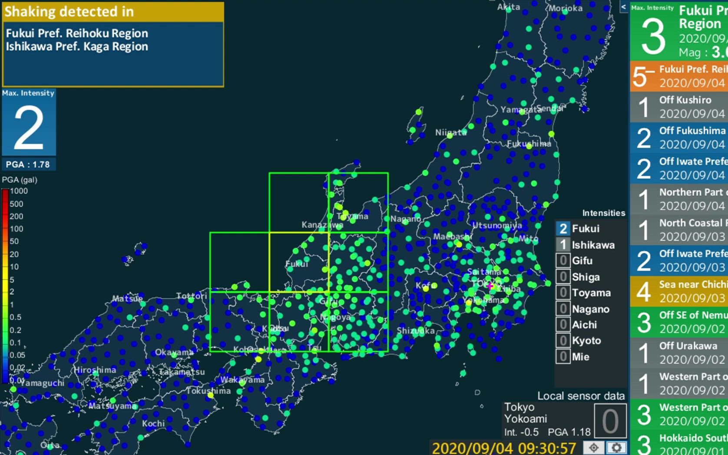Click the Gifu row in Intensities list

[x=591, y=260]
